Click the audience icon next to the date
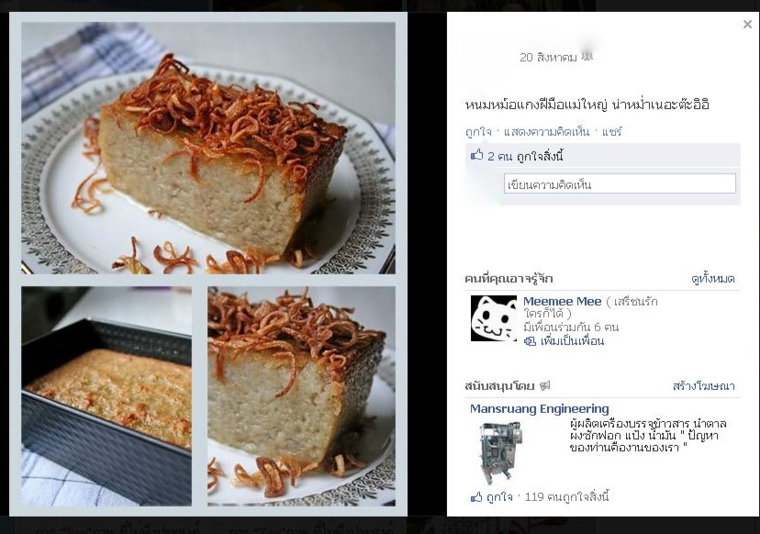This screenshot has width=760, height=534. click(x=587, y=57)
